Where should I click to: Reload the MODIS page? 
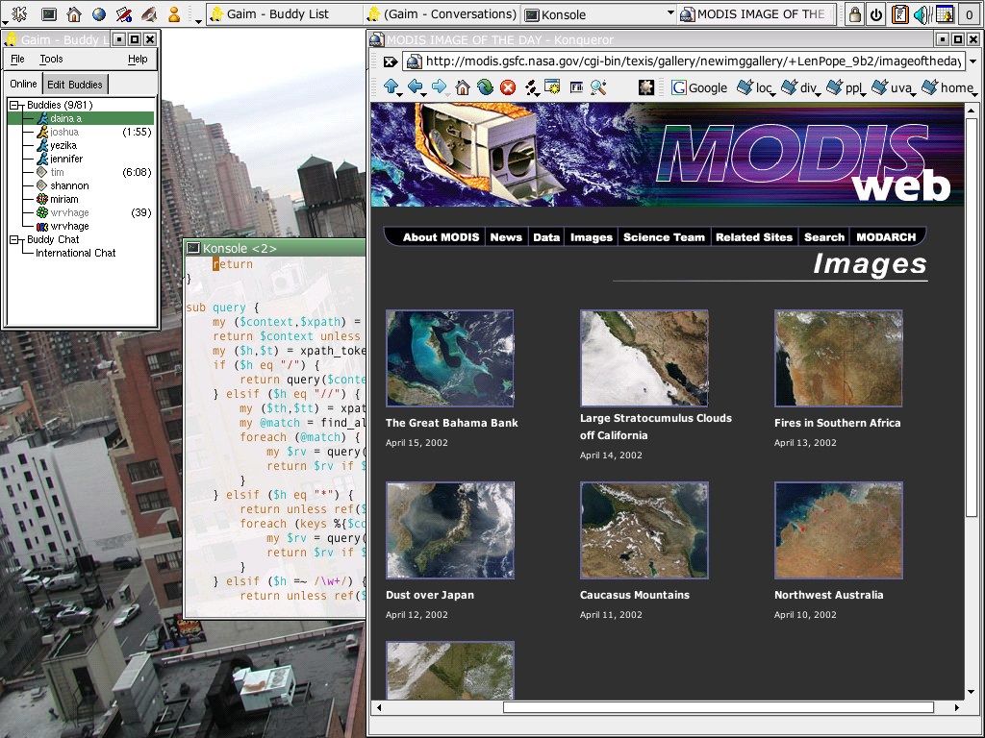pyautogui.click(x=485, y=87)
